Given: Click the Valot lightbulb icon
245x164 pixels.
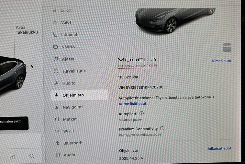Looking at the screenshot, I should coord(55,23).
